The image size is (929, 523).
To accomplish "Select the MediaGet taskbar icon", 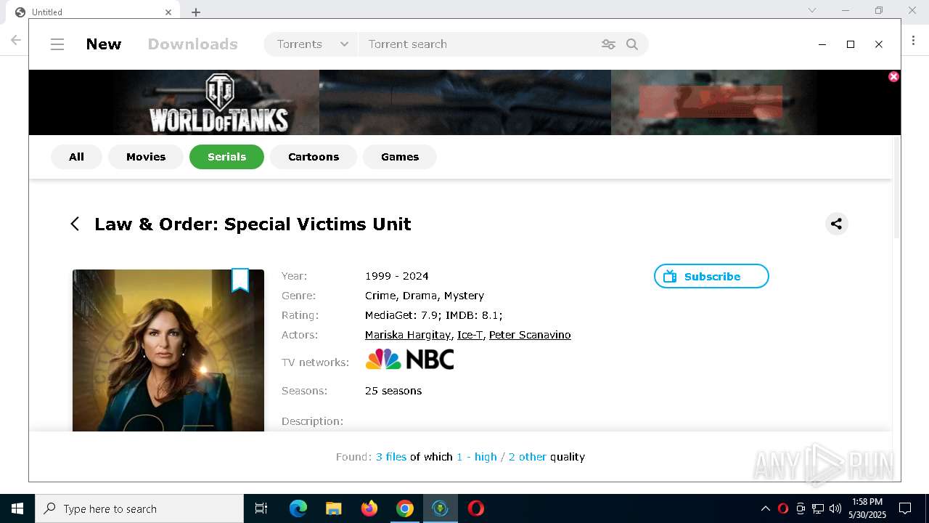I will pyautogui.click(x=440, y=508).
